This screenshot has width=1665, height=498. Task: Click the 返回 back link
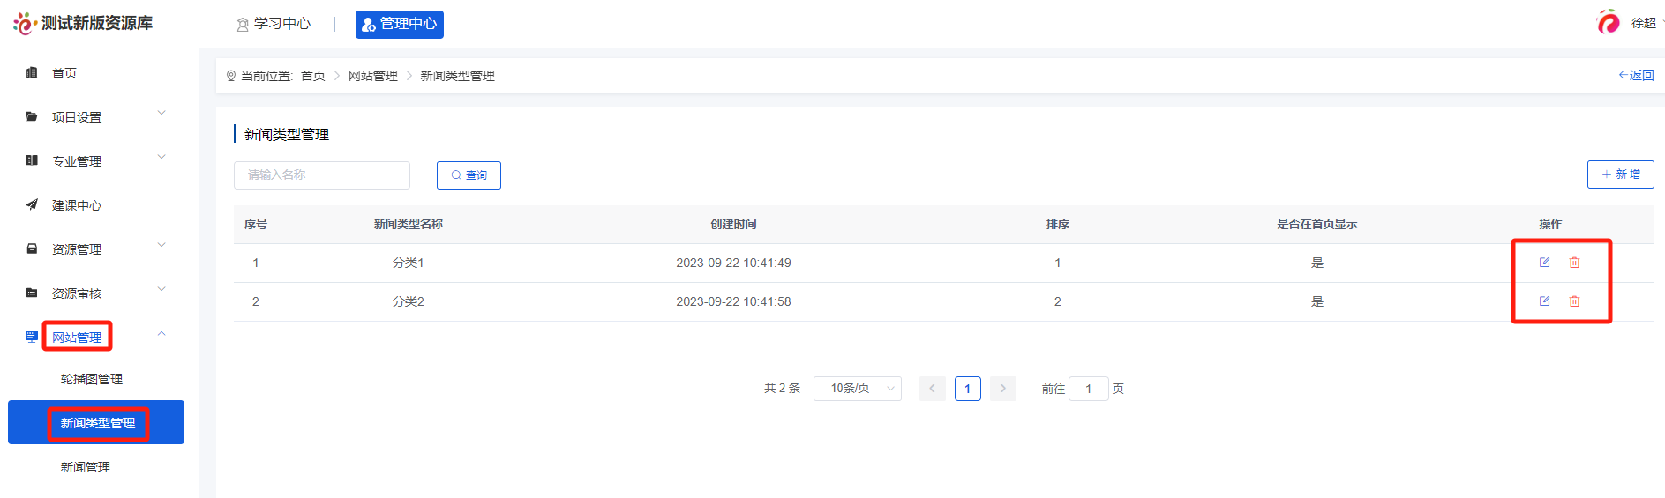(1636, 76)
